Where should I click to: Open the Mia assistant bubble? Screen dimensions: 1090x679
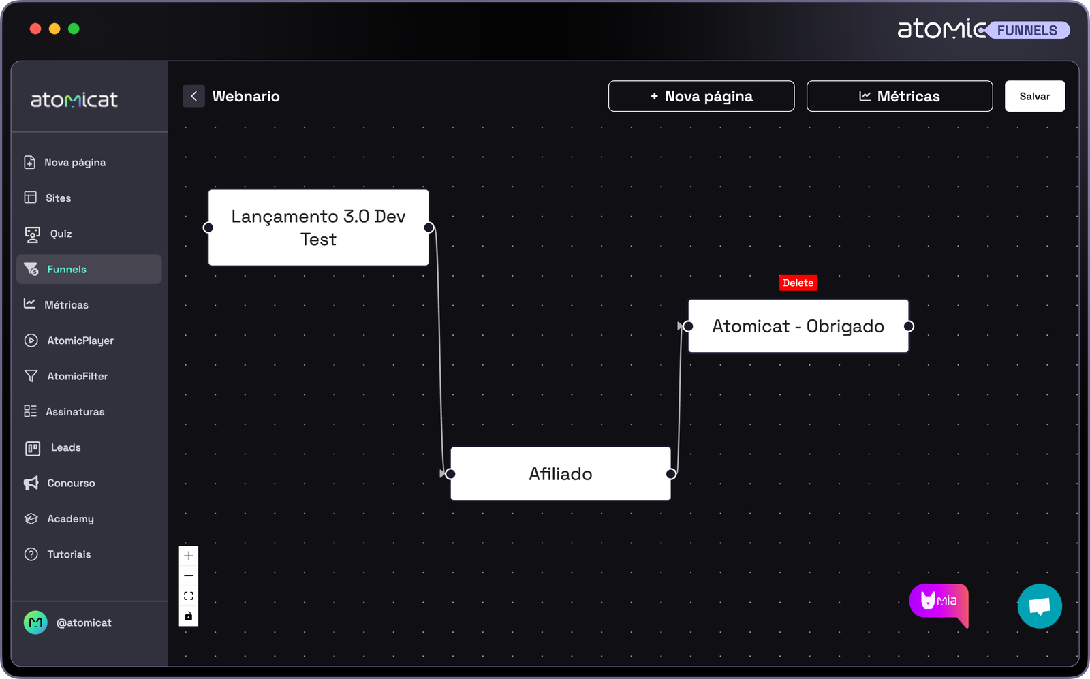coord(939,602)
